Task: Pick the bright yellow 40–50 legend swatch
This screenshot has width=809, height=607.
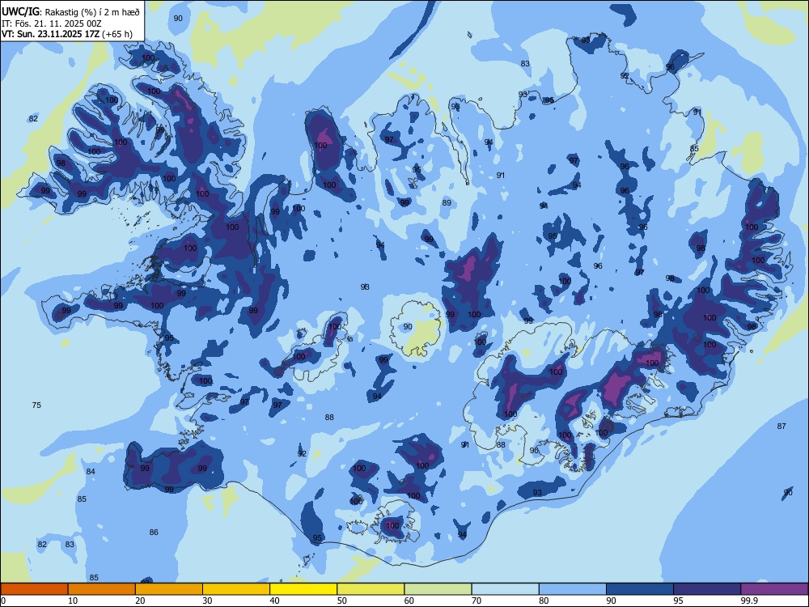Action: pos(303,589)
